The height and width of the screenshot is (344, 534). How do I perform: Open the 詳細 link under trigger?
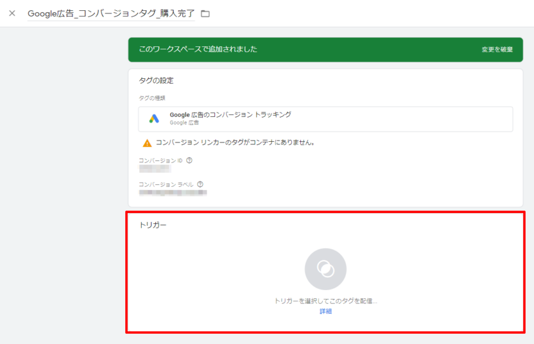click(325, 312)
